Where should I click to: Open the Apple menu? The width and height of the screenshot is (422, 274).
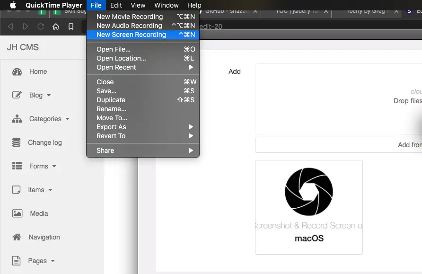tap(13, 5)
